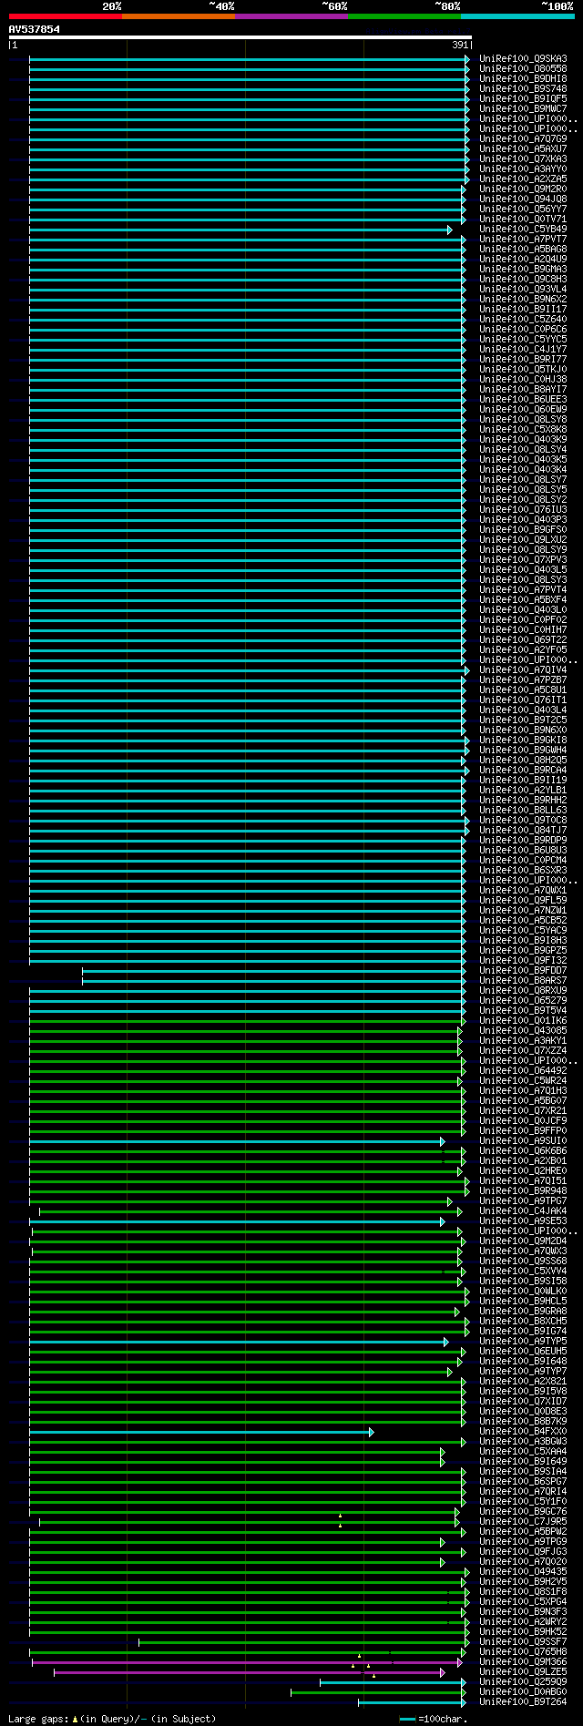Open hit UniRef100_A7Q7G9

pos(523,139)
